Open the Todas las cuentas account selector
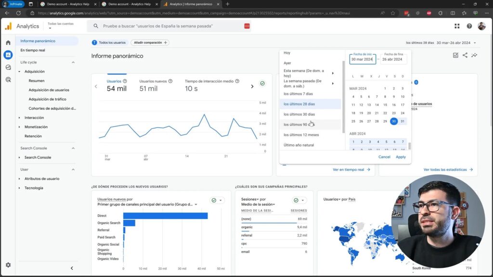493x277 pixels. (x=60, y=26)
